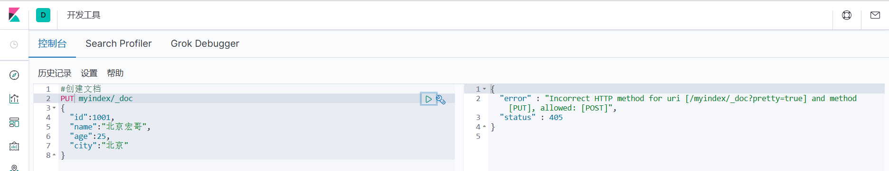
Task: Switch to Grok Debugger tab
Action: coord(205,43)
